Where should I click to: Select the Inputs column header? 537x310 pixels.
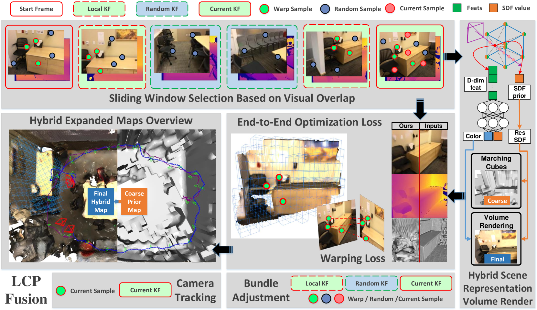(434, 126)
